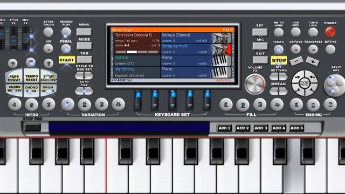The height and width of the screenshot is (194, 345).
Task: Toggle the lit Tempo button
Action: (279, 50)
